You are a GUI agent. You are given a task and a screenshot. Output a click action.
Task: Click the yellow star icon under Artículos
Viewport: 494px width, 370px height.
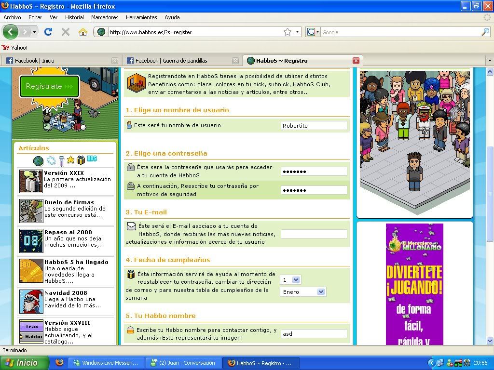70,159
